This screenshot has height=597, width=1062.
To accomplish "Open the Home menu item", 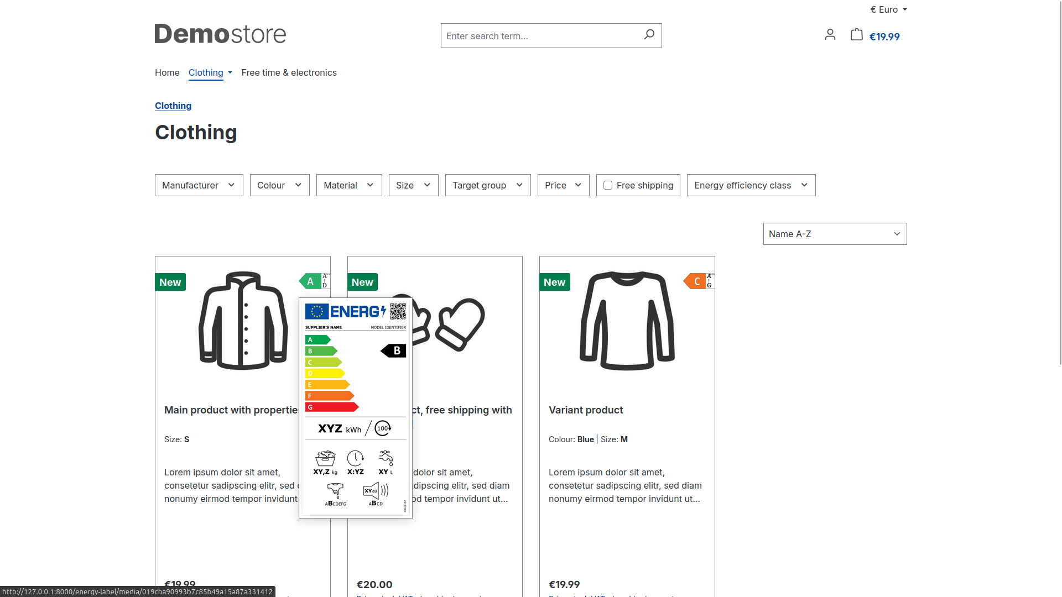I will (167, 72).
